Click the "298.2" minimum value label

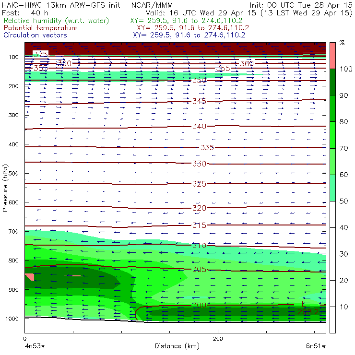coord(308,312)
